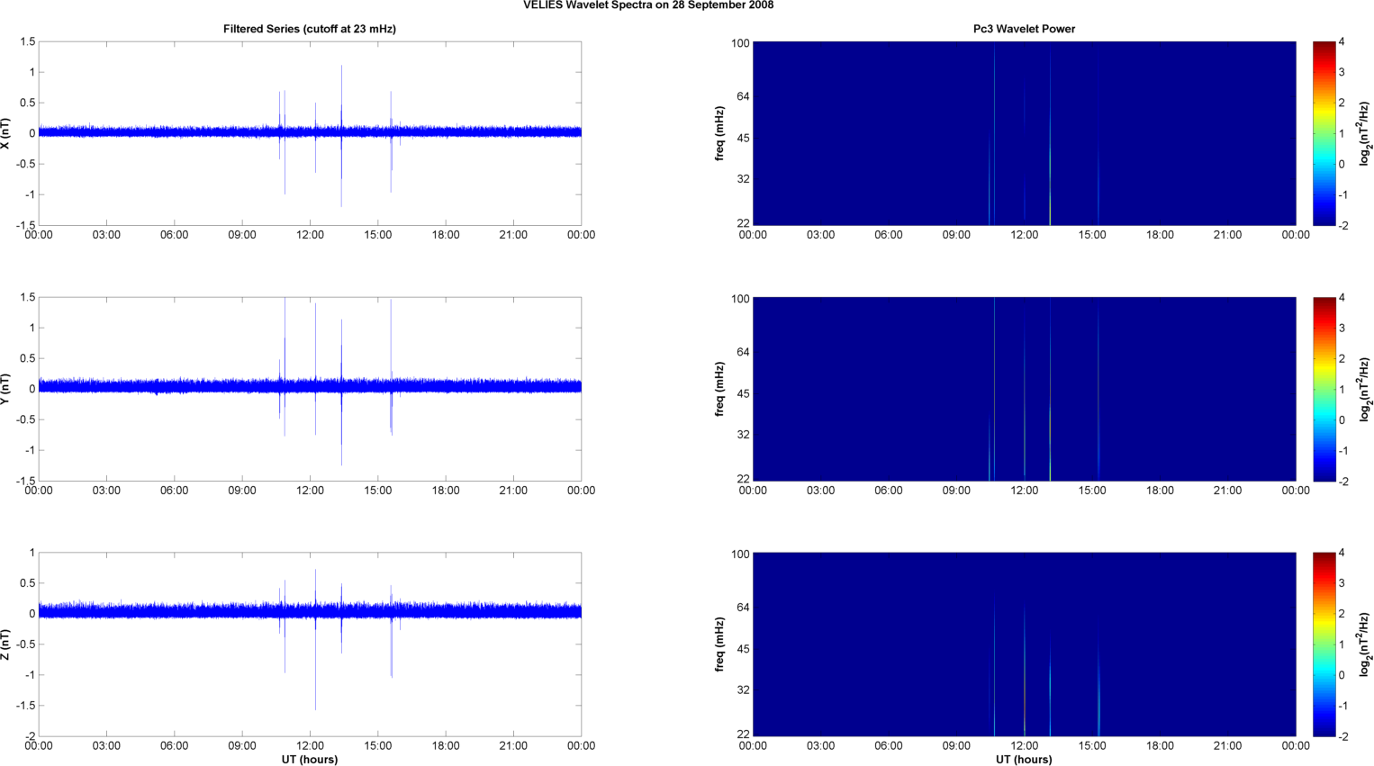Click the 15:00 tick label of the Y plot

(x=378, y=491)
